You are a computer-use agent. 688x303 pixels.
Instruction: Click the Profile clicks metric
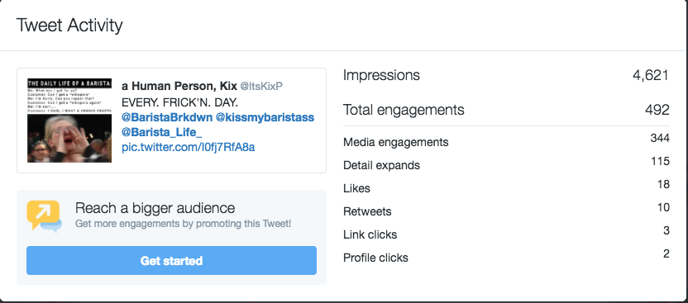pos(506,257)
